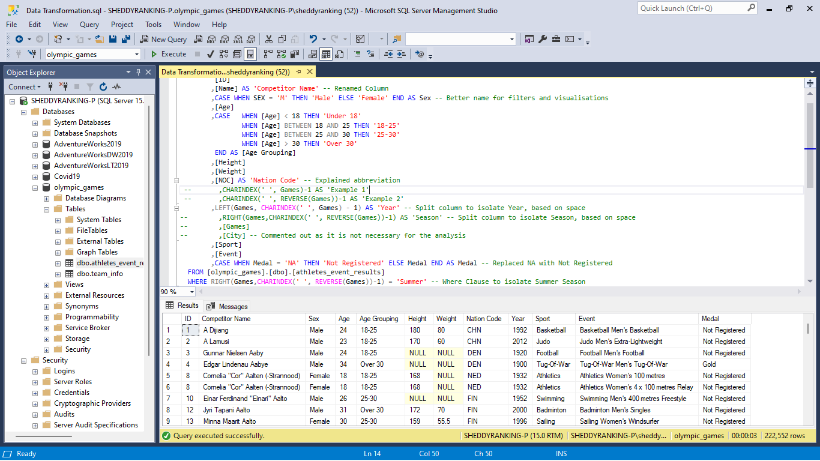This screenshot has height=461, width=820.
Task: Pin the Object Explorer panel
Action: [139, 72]
